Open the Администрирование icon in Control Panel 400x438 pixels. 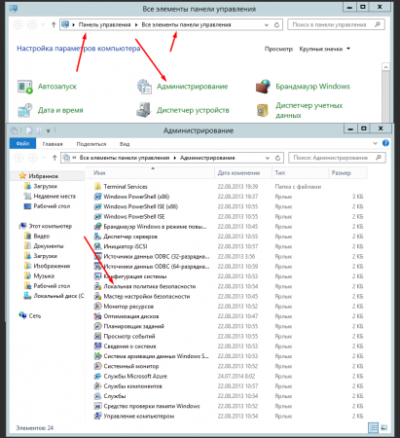click(144, 87)
